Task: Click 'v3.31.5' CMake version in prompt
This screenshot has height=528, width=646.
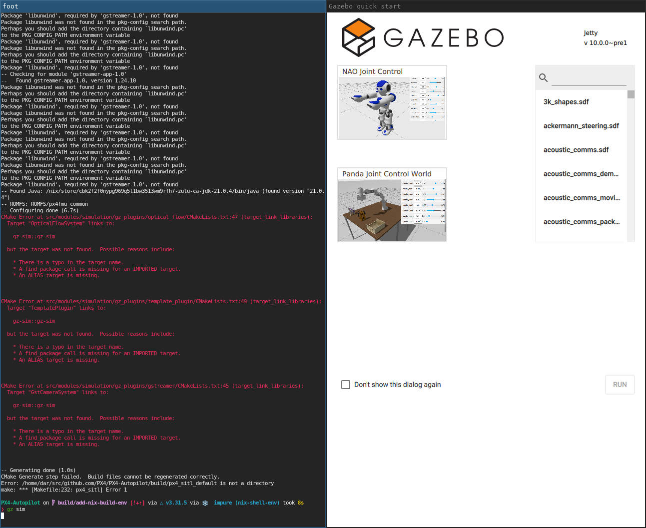Action: tap(176, 503)
